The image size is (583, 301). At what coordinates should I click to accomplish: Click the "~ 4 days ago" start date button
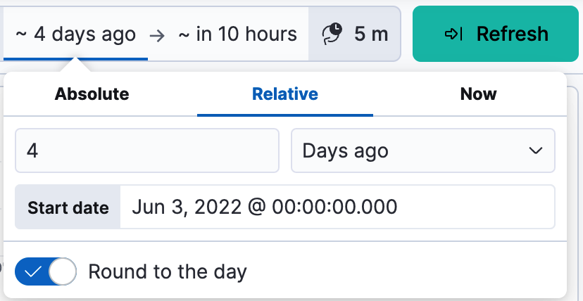[x=76, y=34]
